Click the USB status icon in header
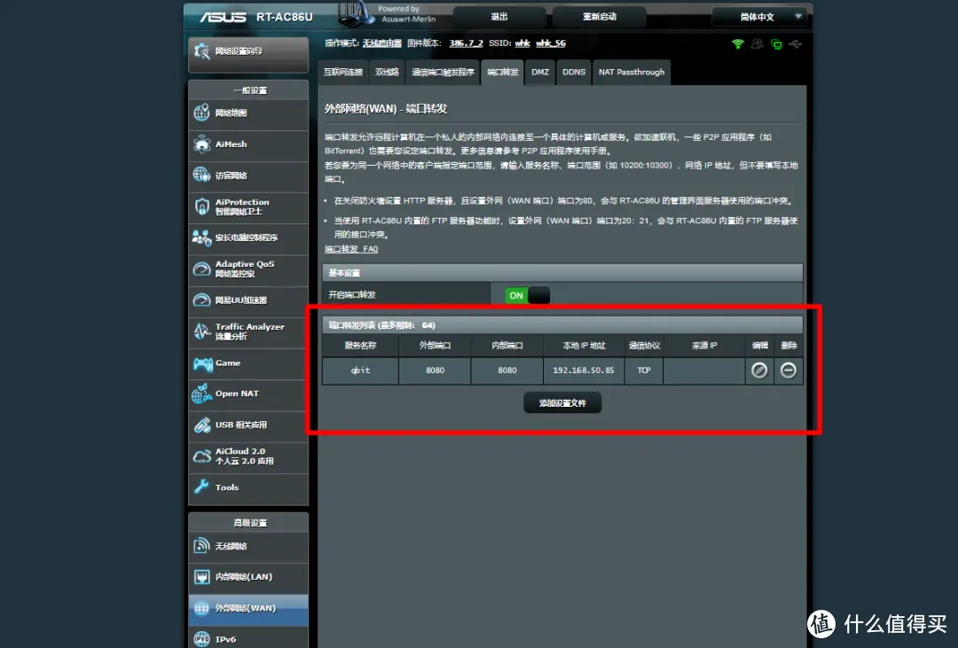The image size is (958, 648). [795, 43]
